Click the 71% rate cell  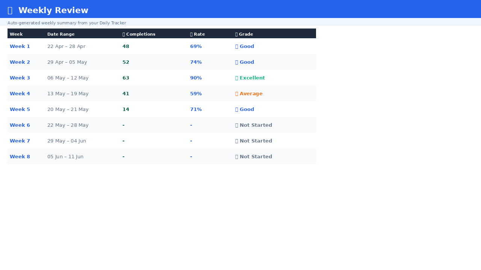[196, 109]
